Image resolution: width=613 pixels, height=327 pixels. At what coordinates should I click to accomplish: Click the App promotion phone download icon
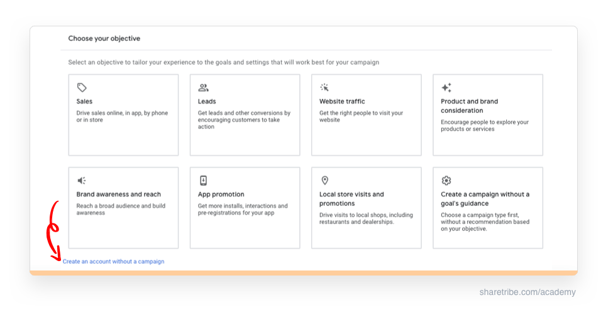[203, 181]
